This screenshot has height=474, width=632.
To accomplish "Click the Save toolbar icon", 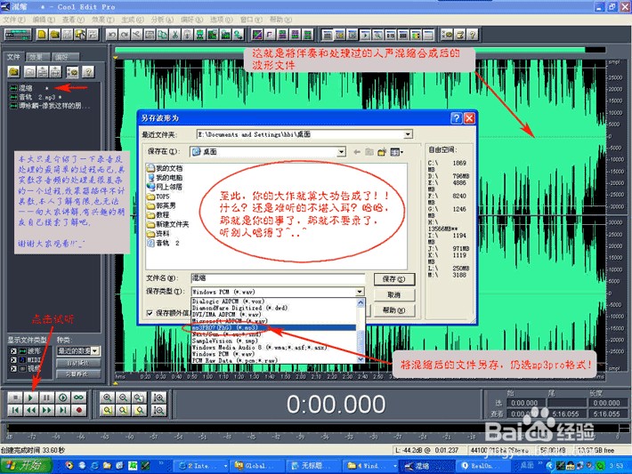I will [67, 35].
